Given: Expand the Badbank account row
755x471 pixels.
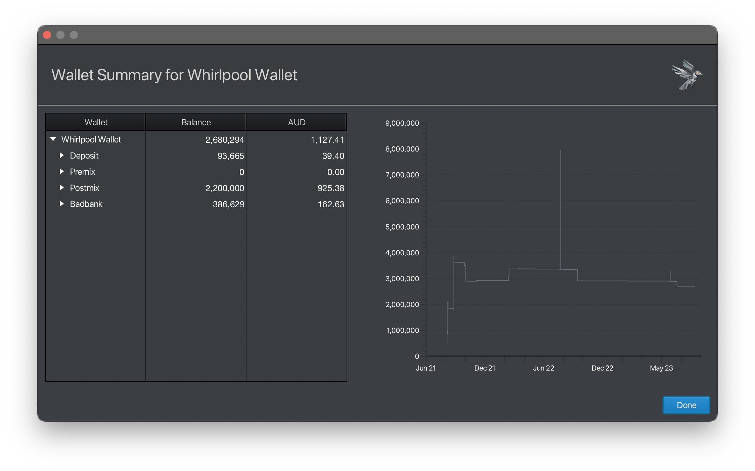Looking at the screenshot, I should pos(61,204).
